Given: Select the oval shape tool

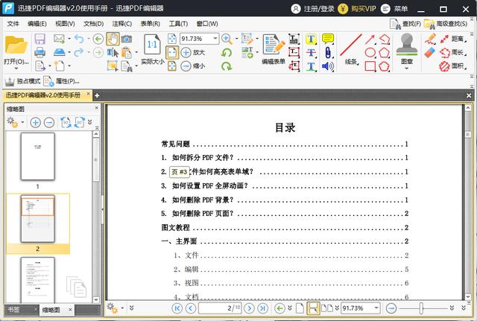Looking at the screenshot, I should pyautogui.click(x=370, y=53).
